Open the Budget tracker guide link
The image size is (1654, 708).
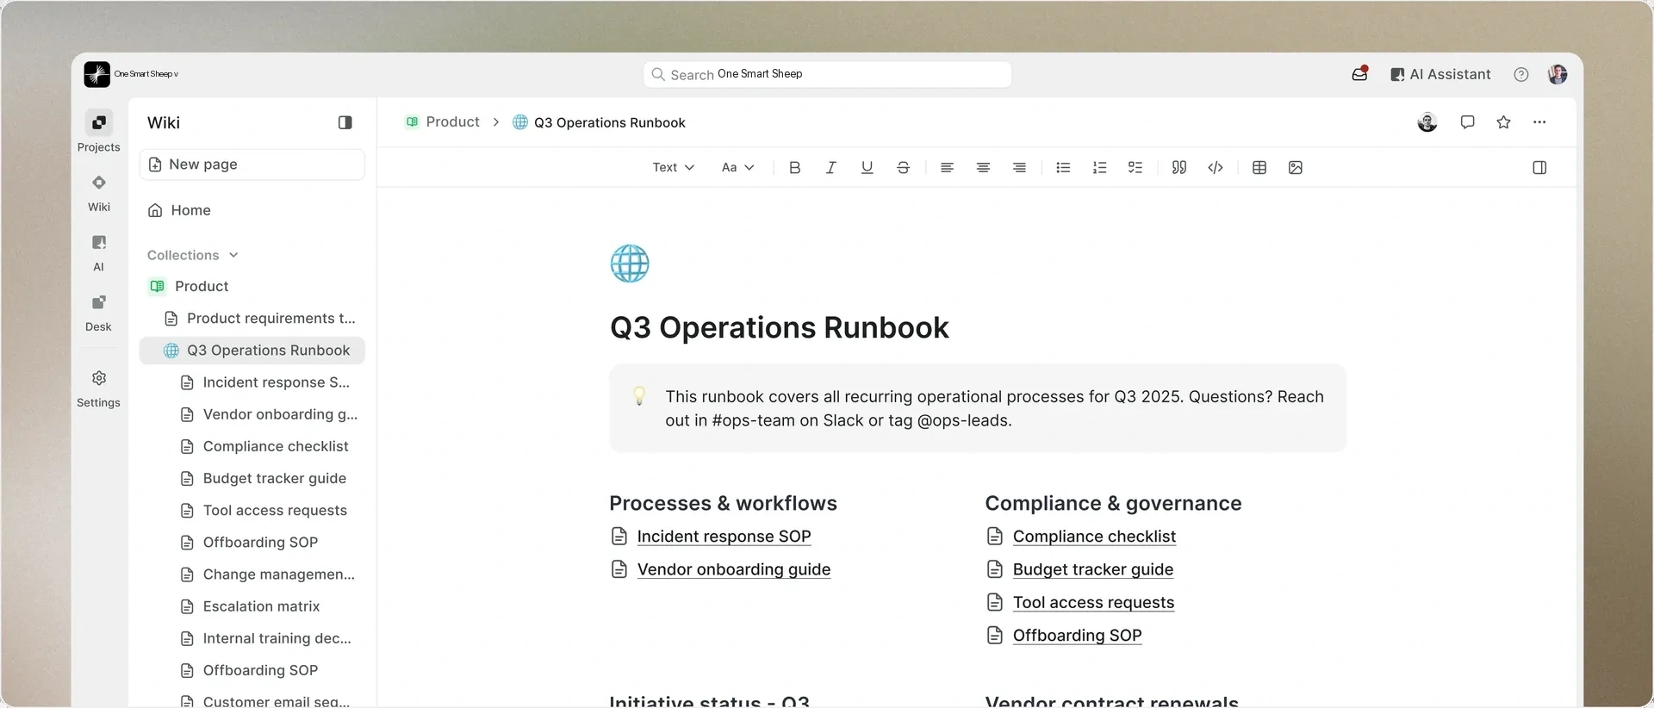(x=1093, y=569)
